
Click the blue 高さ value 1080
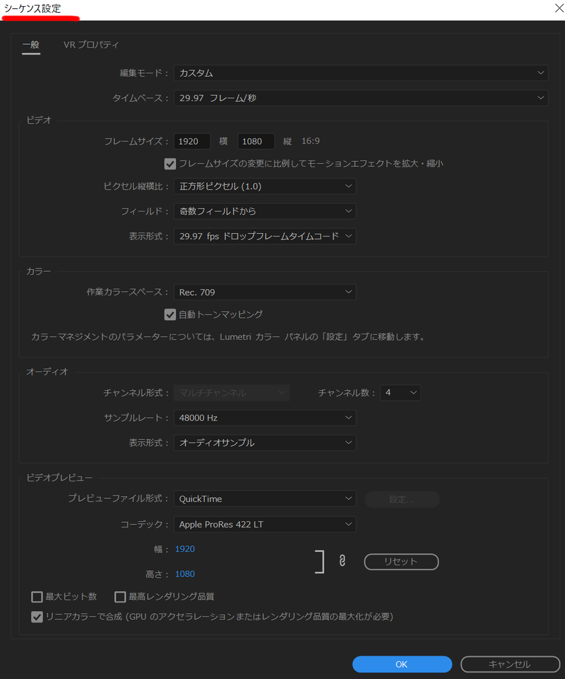(185, 574)
